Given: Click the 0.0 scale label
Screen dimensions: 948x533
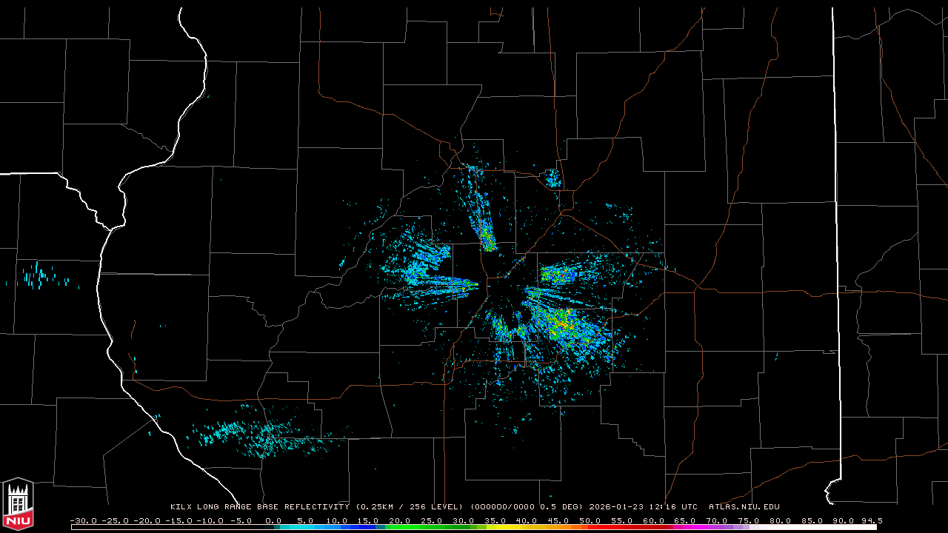Looking at the screenshot, I should (x=273, y=520).
